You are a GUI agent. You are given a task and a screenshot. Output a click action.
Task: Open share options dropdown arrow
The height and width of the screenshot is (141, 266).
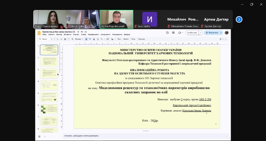point(221,32)
